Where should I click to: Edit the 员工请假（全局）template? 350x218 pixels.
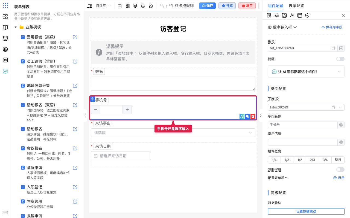75,61
